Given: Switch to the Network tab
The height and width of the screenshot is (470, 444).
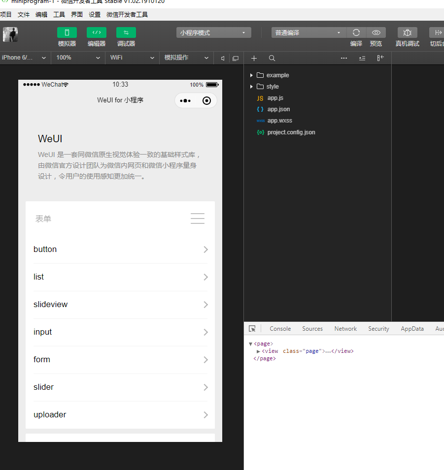Looking at the screenshot, I should [x=345, y=329].
